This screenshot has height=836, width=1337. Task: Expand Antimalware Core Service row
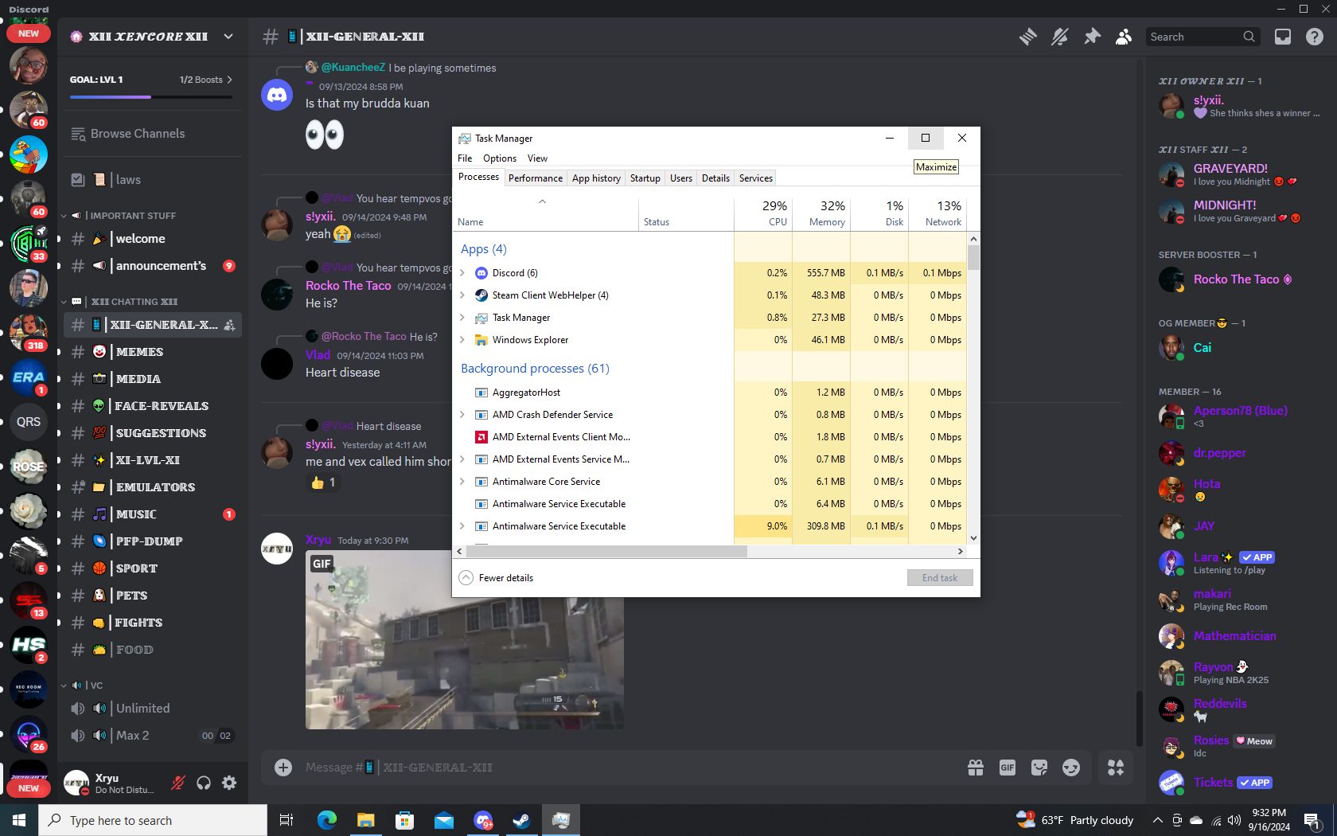[462, 482]
